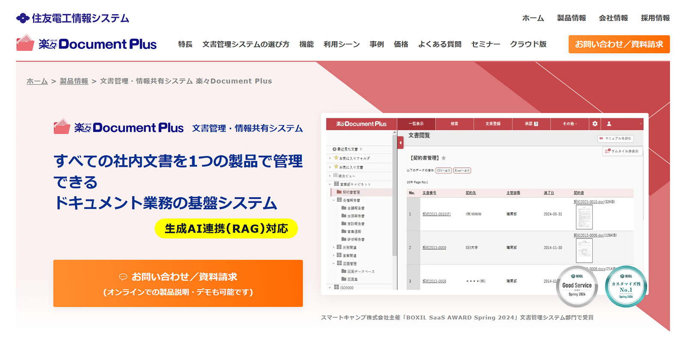
Task: Switch to the 文書登録 tab
Action: [493, 124]
